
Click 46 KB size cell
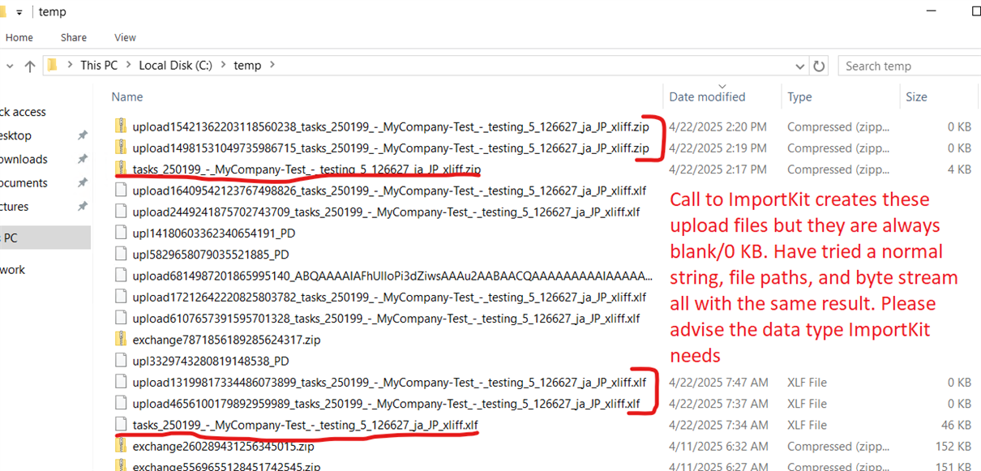point(956,424)
